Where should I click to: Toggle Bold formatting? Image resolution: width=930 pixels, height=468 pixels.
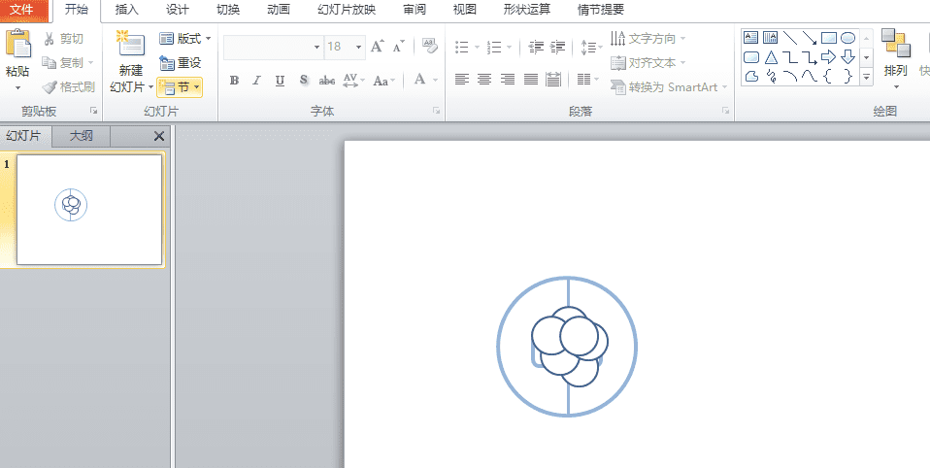(234, 80)
